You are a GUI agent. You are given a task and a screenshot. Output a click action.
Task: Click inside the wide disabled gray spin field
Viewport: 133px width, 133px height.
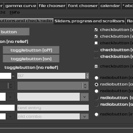point(50,86)
